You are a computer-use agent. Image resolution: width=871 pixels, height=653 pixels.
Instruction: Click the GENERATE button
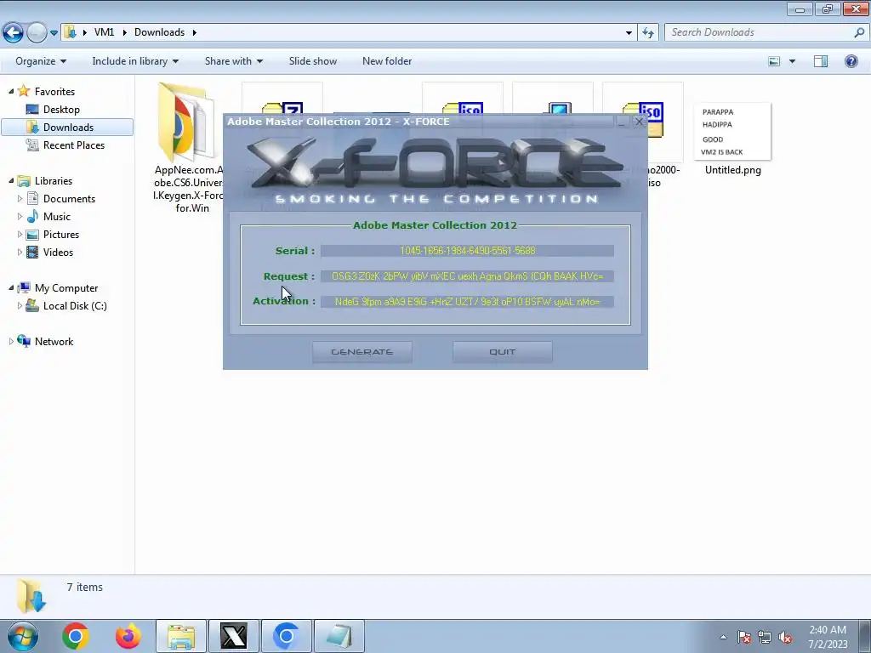click(x=362, y=352)
